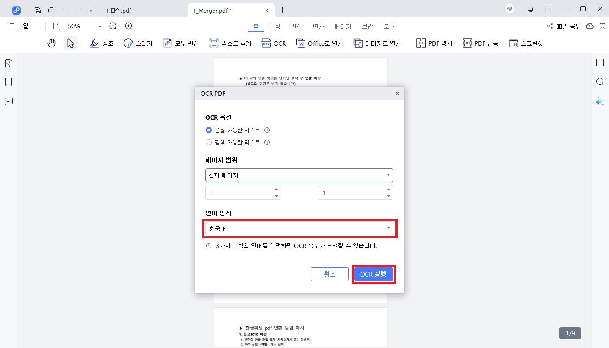This screenshot has height=348, width=609.
Task: Click the print icon in title bar
Action: (x=51, y=10)
